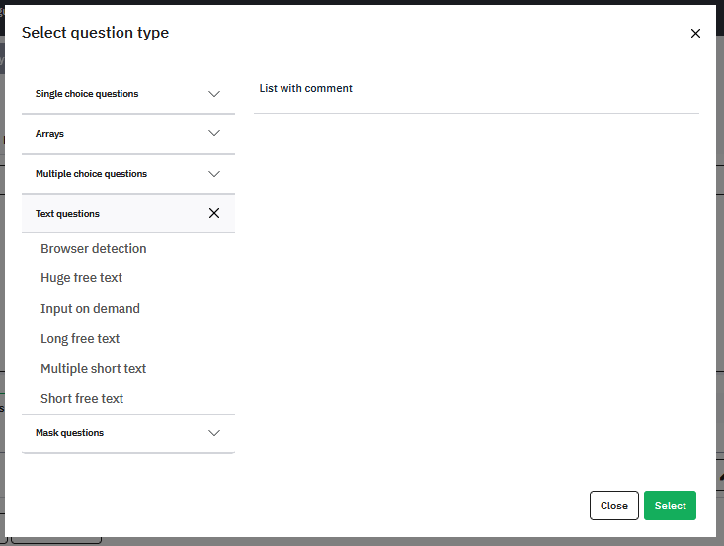Collapse Text questions with the X icon
Screen dimensions: 724x546
(x=214, y=213)
